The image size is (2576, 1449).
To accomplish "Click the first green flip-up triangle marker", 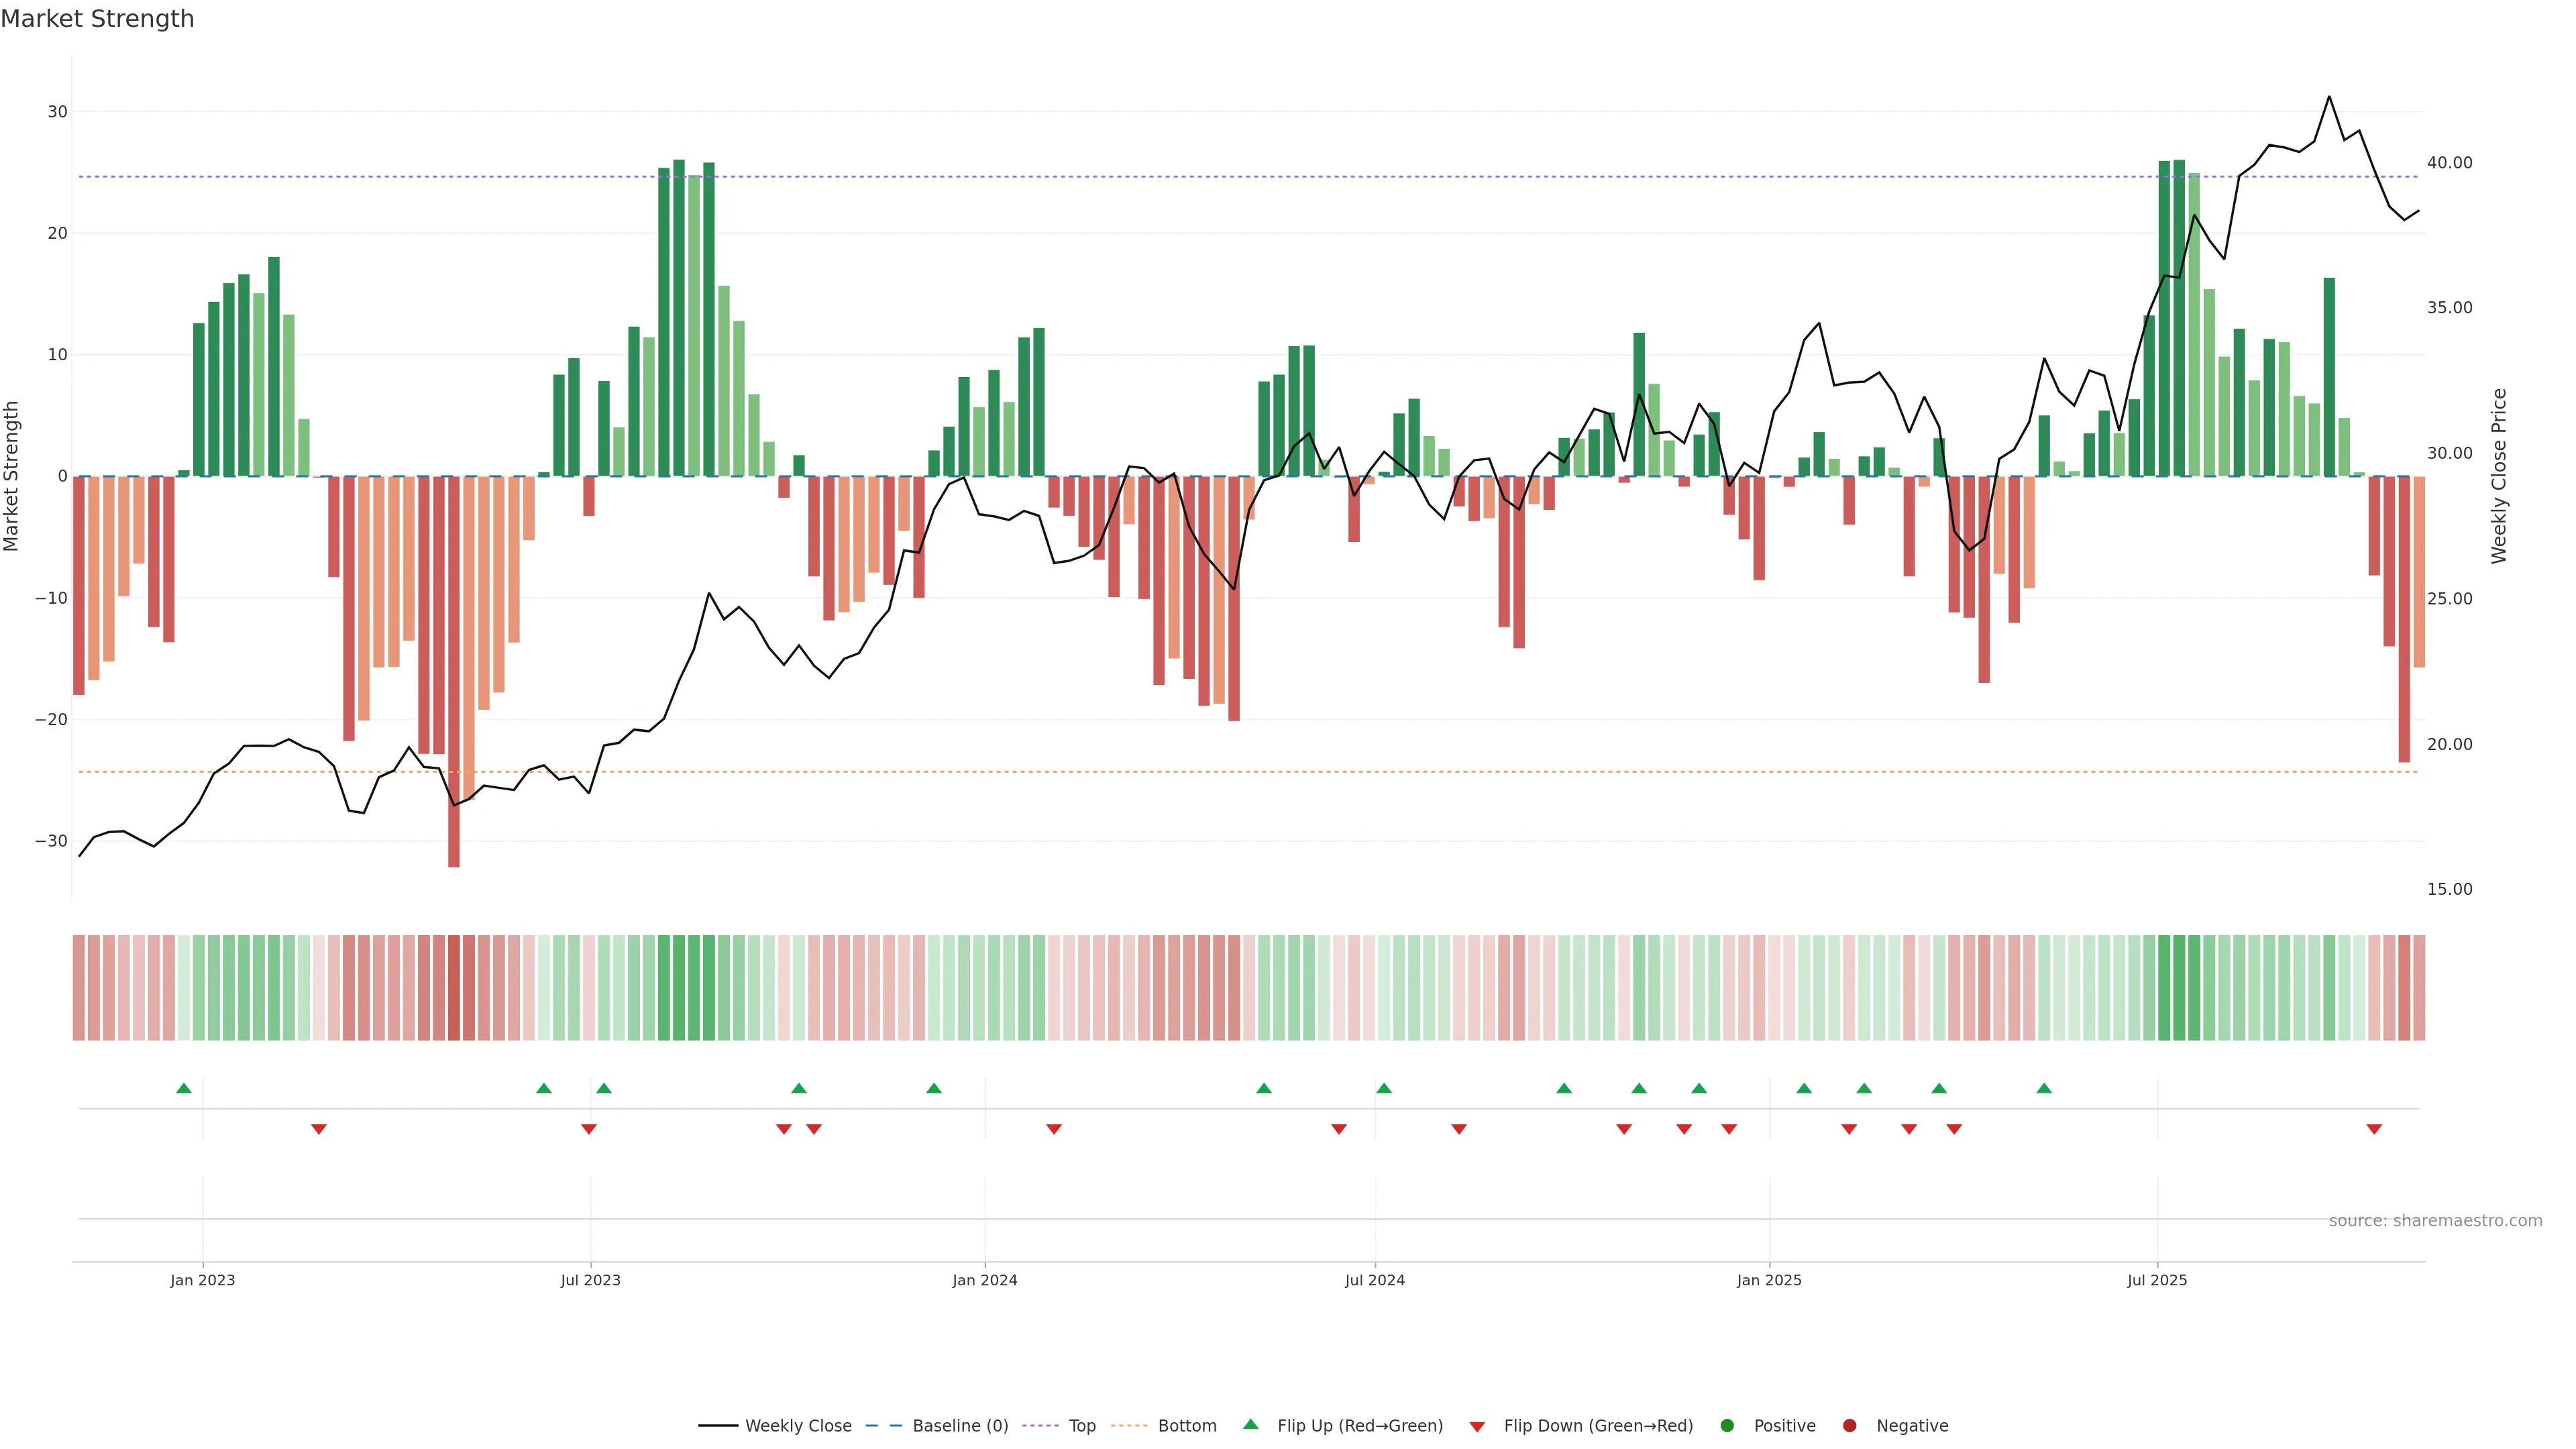I will (x=183, y=1088).
